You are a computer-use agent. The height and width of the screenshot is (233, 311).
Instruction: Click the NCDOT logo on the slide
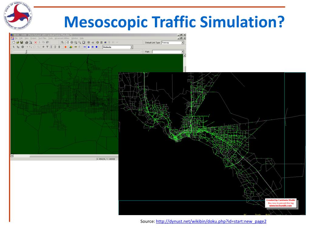18,16
